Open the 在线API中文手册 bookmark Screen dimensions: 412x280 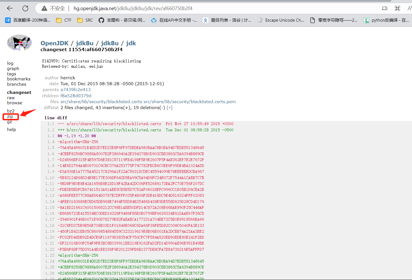click(174, 20)
